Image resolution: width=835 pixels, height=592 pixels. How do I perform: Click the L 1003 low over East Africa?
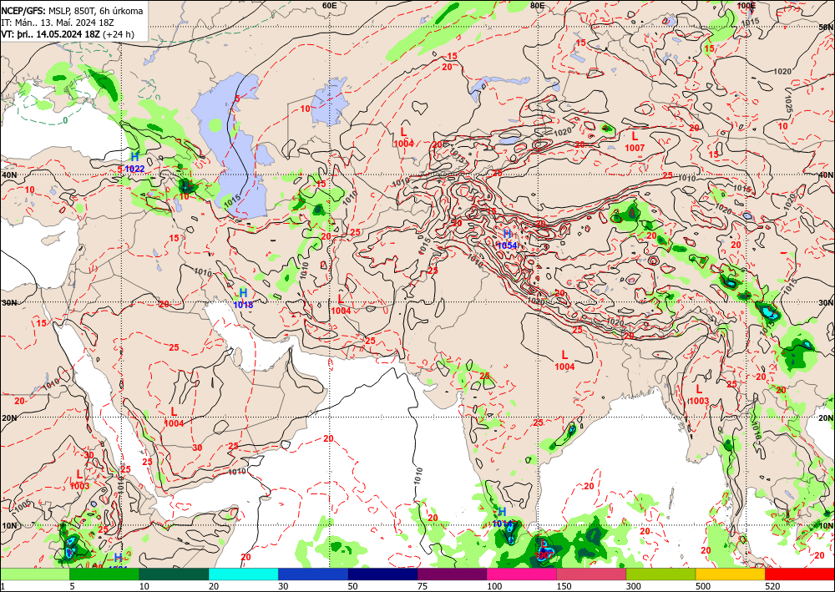[x=79, y=479]
